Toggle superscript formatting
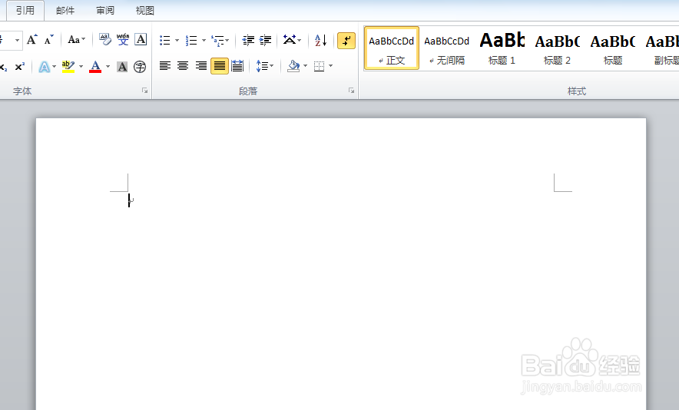Screen dimensions: 679x410 [x=19, y=67]
